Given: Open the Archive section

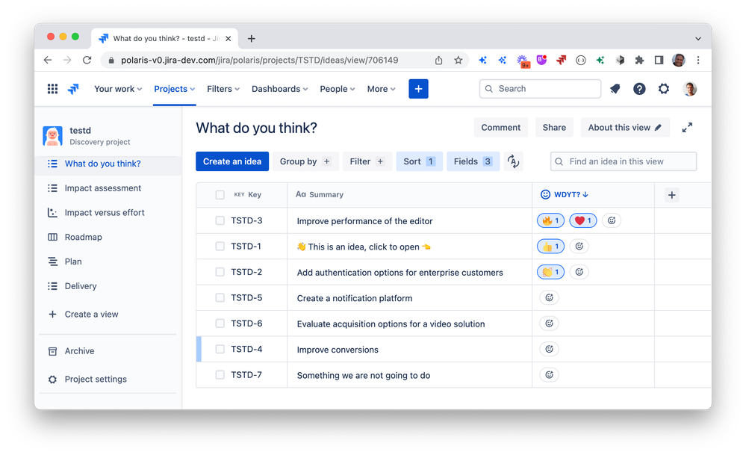Looking at the screenshot, I should pos(79,350).
